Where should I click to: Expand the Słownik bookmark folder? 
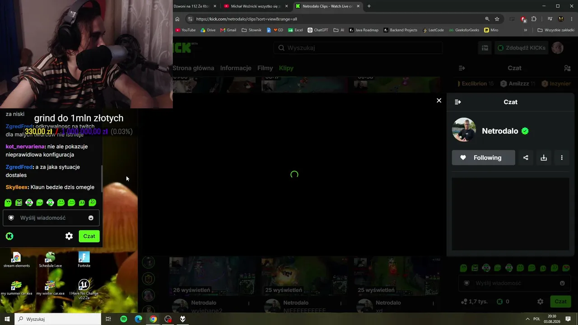pos(252,30)
